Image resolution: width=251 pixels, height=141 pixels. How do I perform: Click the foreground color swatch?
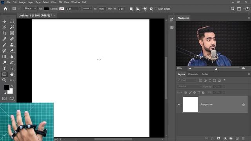point(6,87)
